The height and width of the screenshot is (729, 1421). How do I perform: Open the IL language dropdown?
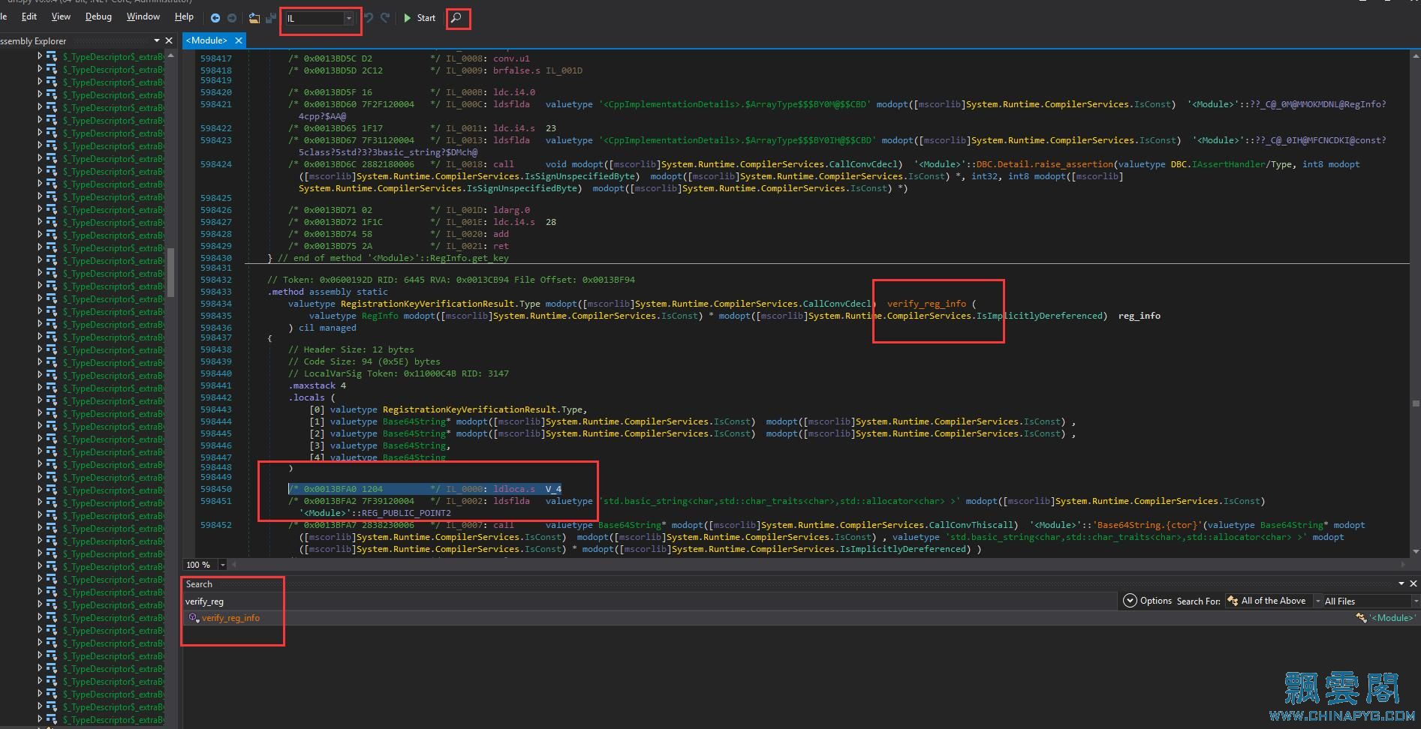(x=319, y=18)
